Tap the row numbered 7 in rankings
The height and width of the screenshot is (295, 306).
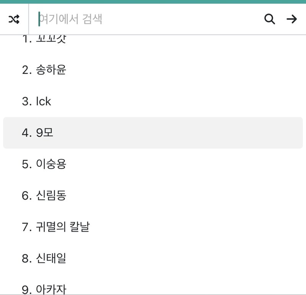click(x=153, y=227)
